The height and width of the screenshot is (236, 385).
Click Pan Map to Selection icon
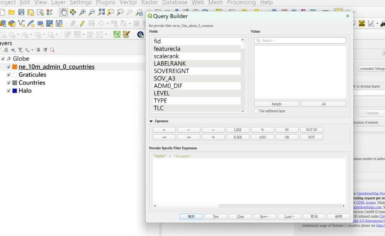(73, 12)
